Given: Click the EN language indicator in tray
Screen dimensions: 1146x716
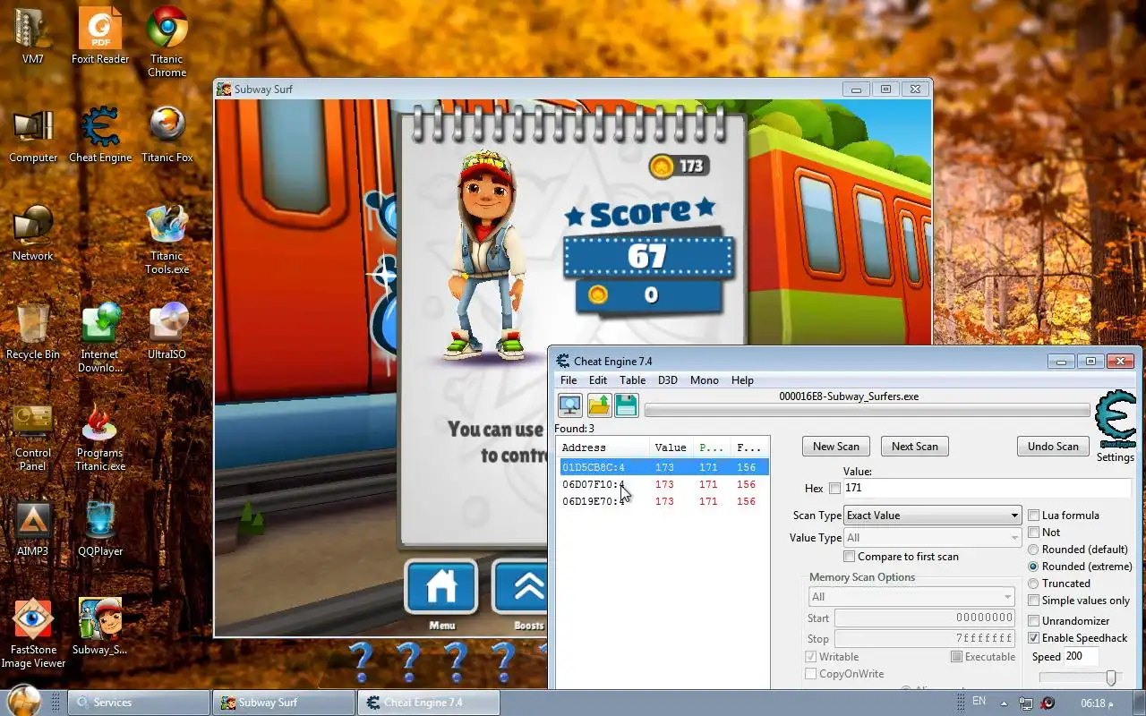Looking at the screenshot, I should tap(979, 701).
